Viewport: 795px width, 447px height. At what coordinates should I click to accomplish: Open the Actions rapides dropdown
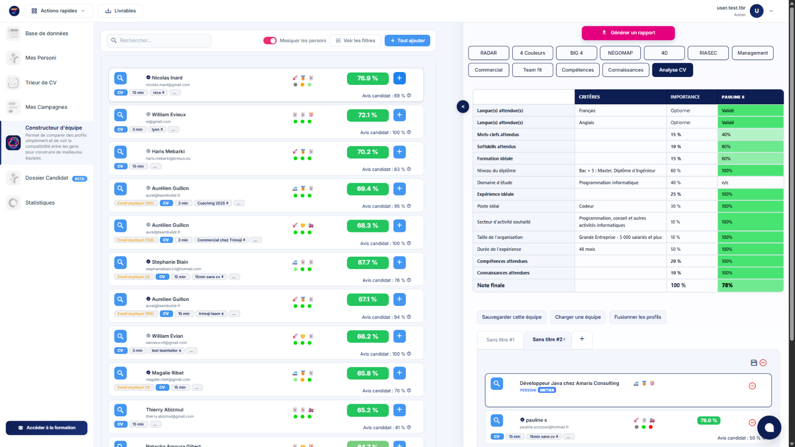coord(59,11)
